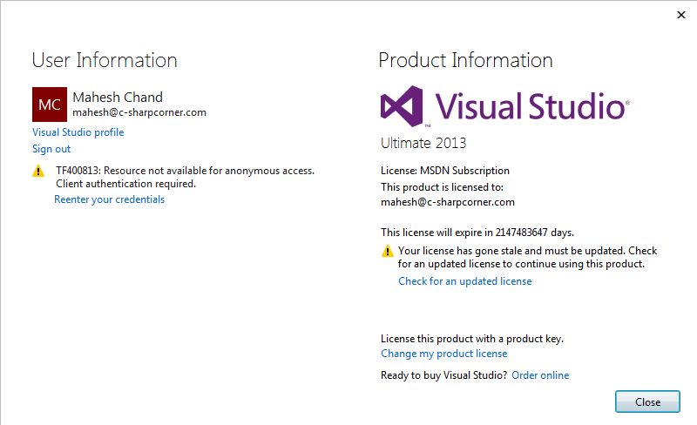The height and width of the screenshot is (425, 697).
Task: Click the licensed-to email address
Action: 448,202
